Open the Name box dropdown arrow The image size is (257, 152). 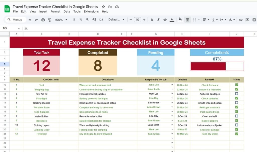click(x=19, y=29)
